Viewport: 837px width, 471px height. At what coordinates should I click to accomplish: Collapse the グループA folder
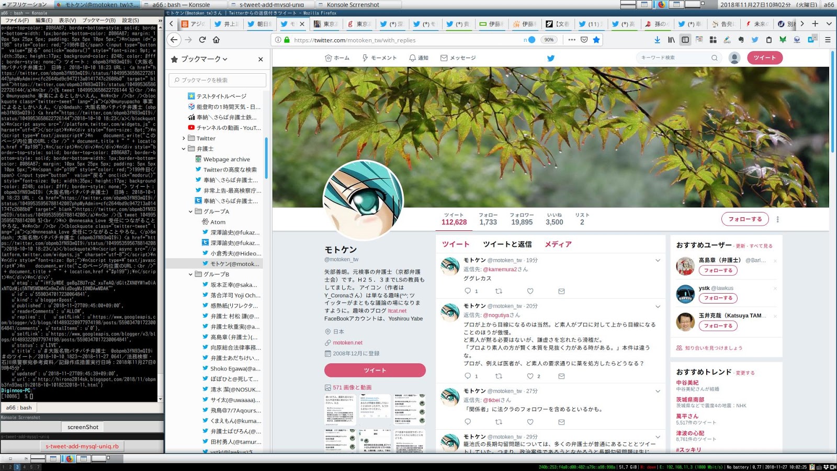coord(190,211)
